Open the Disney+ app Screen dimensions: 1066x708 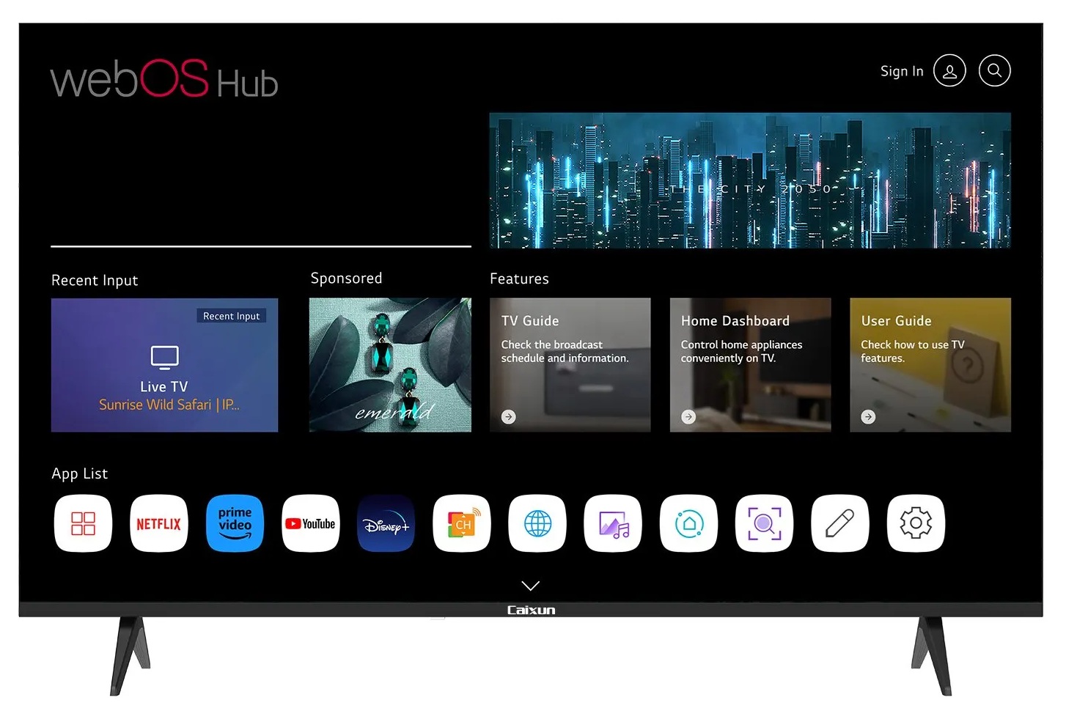click(386, 523)
